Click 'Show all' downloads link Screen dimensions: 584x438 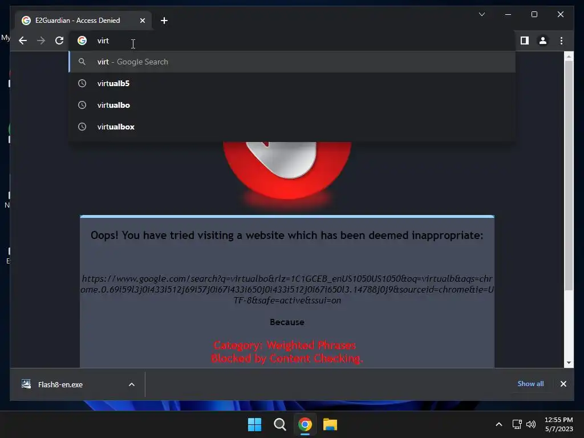tap(531, 384)
